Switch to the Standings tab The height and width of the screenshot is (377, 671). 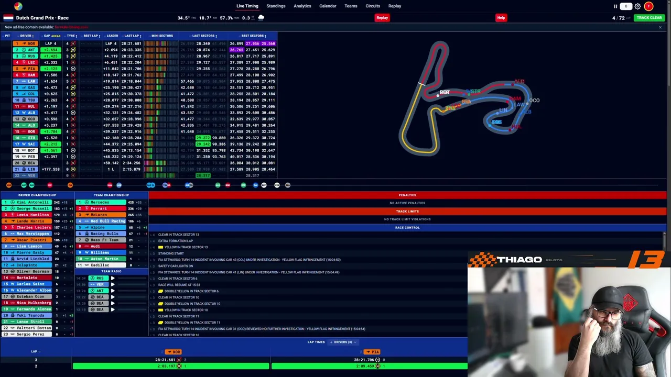click(276, 6)
